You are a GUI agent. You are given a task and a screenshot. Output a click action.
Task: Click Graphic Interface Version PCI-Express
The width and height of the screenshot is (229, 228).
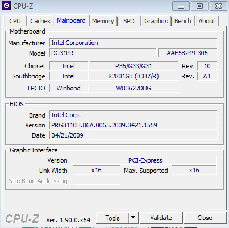coord(145,160)
